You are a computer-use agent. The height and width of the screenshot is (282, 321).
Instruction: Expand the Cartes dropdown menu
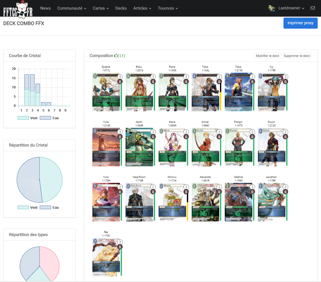coord(100,8)
